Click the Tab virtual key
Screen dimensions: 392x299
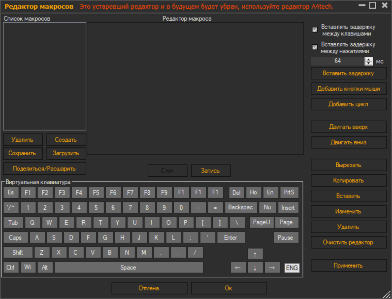click(13, 222)
